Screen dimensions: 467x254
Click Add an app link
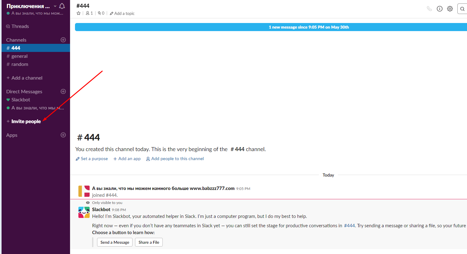[x=127, y=159]
